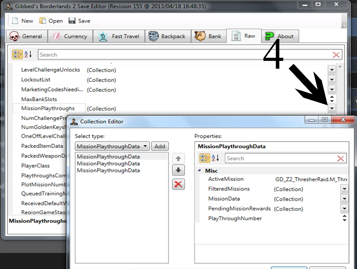Viewport: 357px width, 269px height.
Task: Click the Add button in Collection Editor
Action: coord(160,146)
